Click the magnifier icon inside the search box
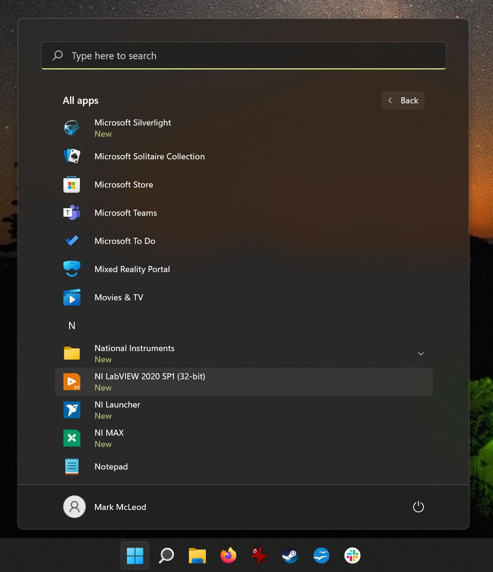Image resolution: width=493 pixels, height=572 pixels. point(58,55)
